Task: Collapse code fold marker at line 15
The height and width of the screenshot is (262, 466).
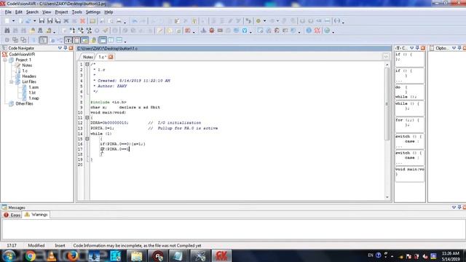Action: click(x=87, y=139)
